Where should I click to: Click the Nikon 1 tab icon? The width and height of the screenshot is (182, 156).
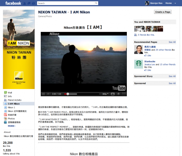click(5, 107)
